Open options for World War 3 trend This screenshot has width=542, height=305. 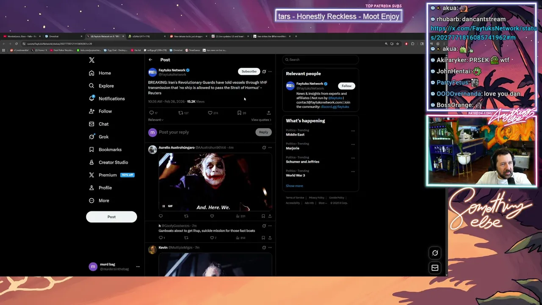(x=353, y=172)
